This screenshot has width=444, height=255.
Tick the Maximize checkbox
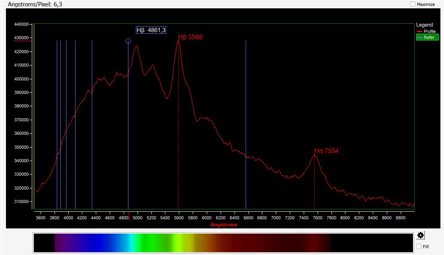413,4
